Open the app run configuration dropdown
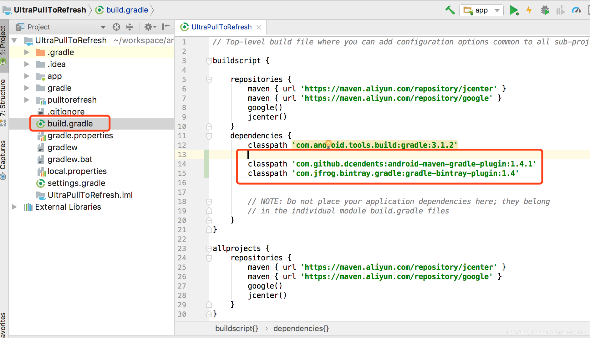Image resolution: width=590 pixels, height=338 pixels. click(x=481, y=10)
